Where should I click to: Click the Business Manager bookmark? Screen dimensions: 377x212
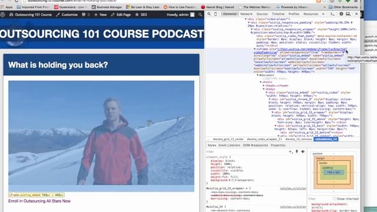tap(107, 7)
